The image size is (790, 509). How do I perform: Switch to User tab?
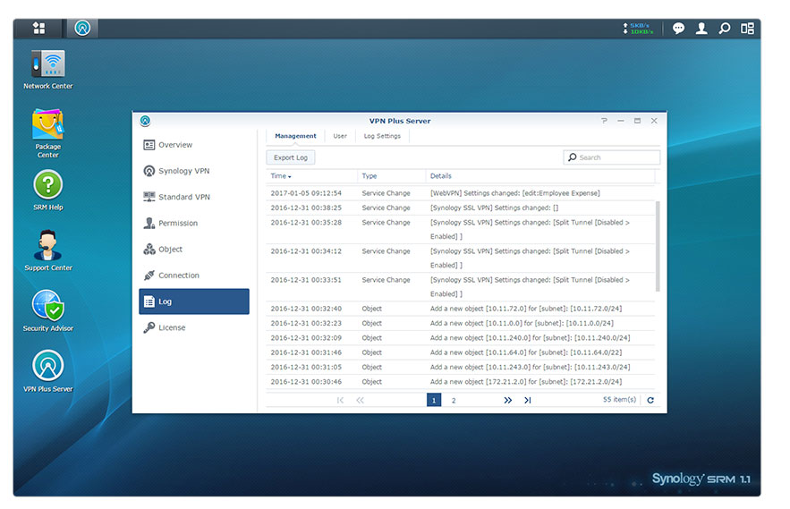[x=340, y=136]
